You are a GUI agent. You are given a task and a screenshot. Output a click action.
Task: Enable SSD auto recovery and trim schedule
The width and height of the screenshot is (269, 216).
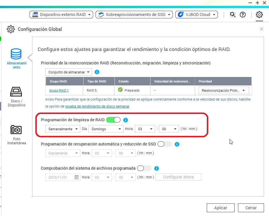(164, 144)
